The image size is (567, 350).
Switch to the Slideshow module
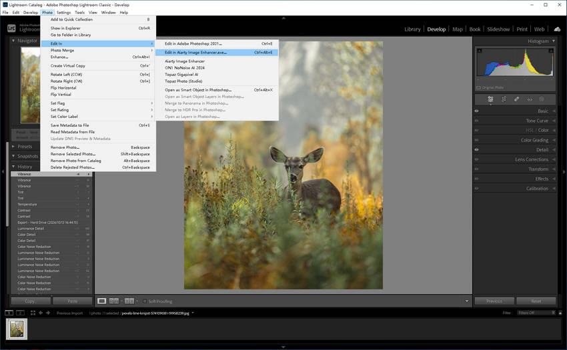tap(498, 29)
